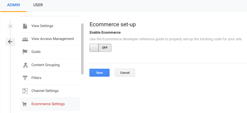Click the OFF label on the toggle
This screenshot has width=247, height=113.
point(105,48)
